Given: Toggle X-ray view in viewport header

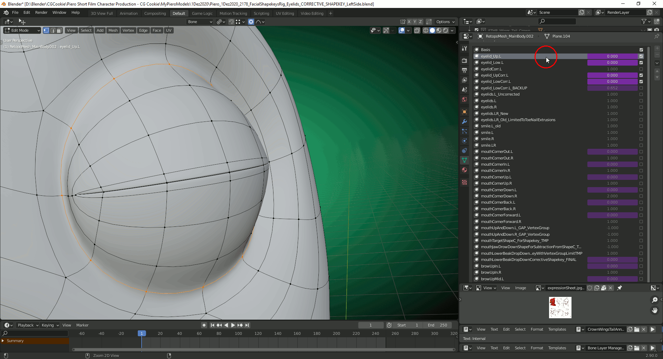Looking at the screenshot, I should [417, 30].
